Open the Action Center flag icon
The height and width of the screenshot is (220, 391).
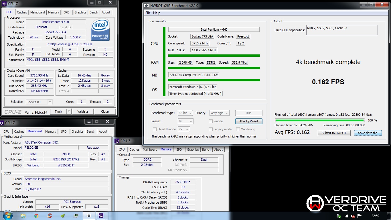click(360, 216)
